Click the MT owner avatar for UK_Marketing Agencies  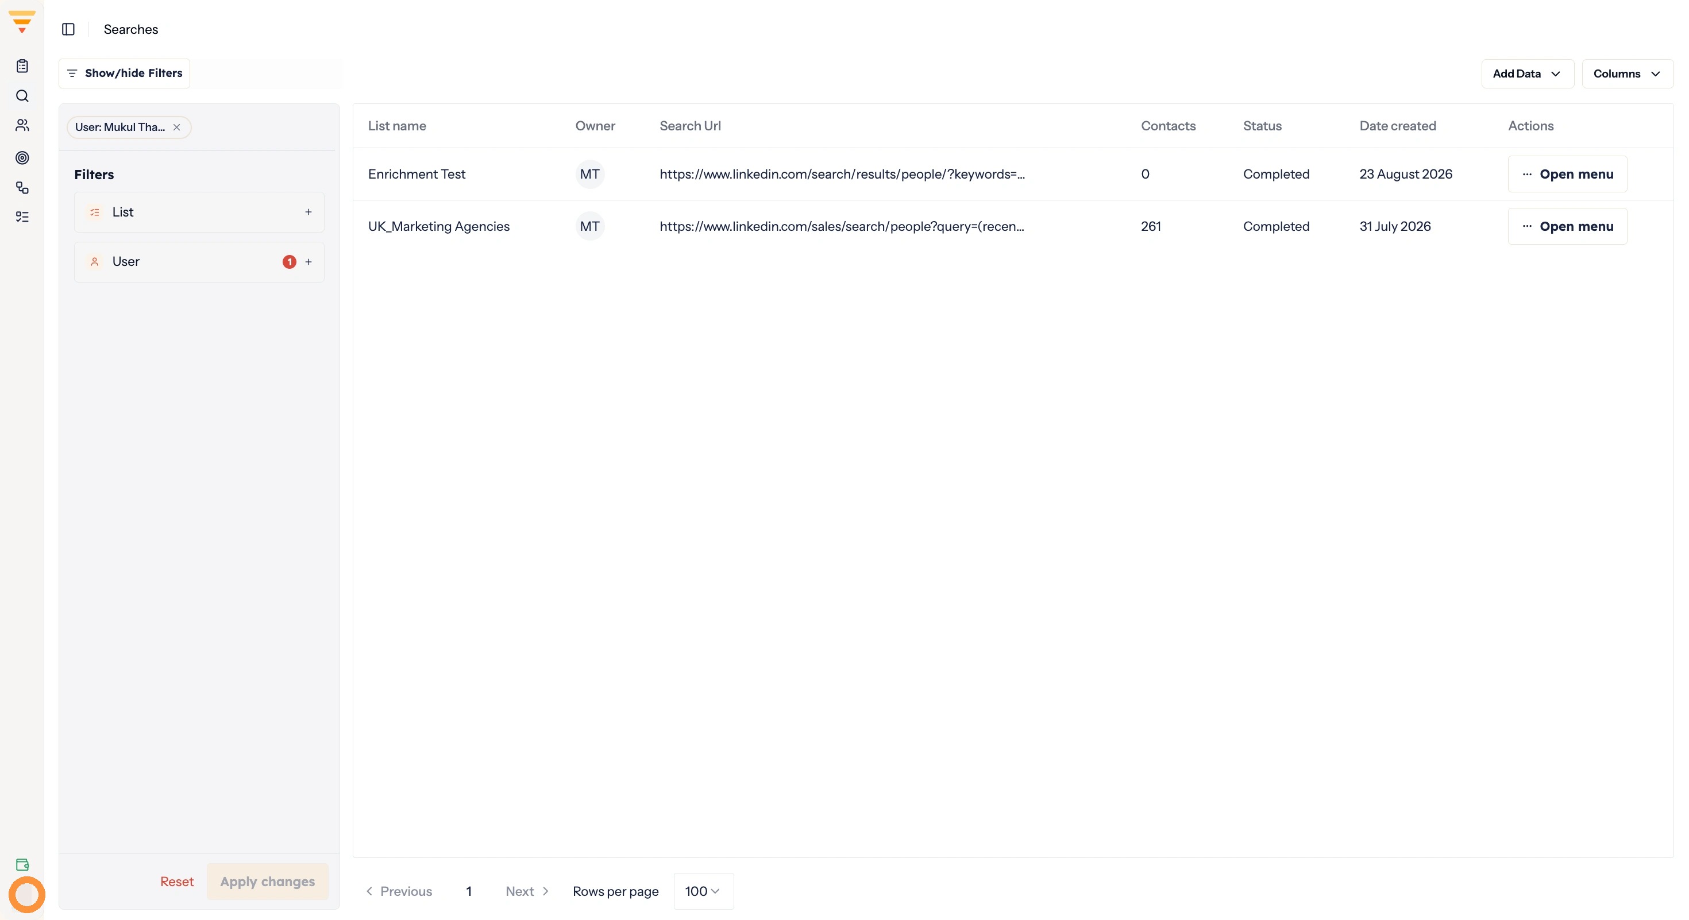[x=589, y=227]
